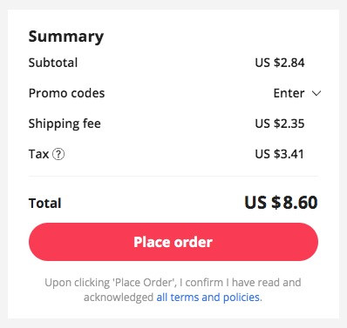The width and height of the screenshot is (347, 328).
Task: Select the US $3.41 tax amount
Action: coord(279,154)
